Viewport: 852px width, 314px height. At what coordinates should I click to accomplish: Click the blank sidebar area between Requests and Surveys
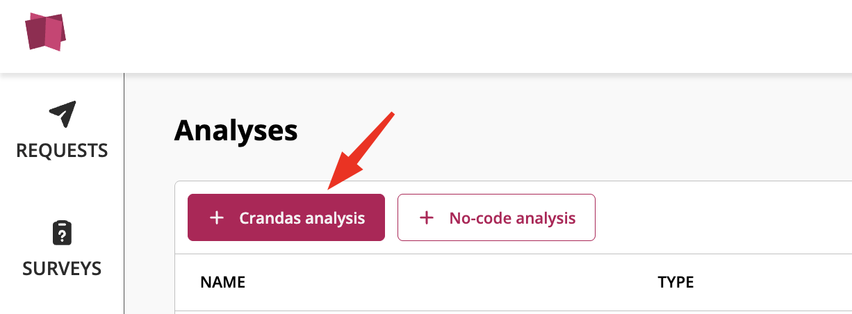(x=62, y=189)
